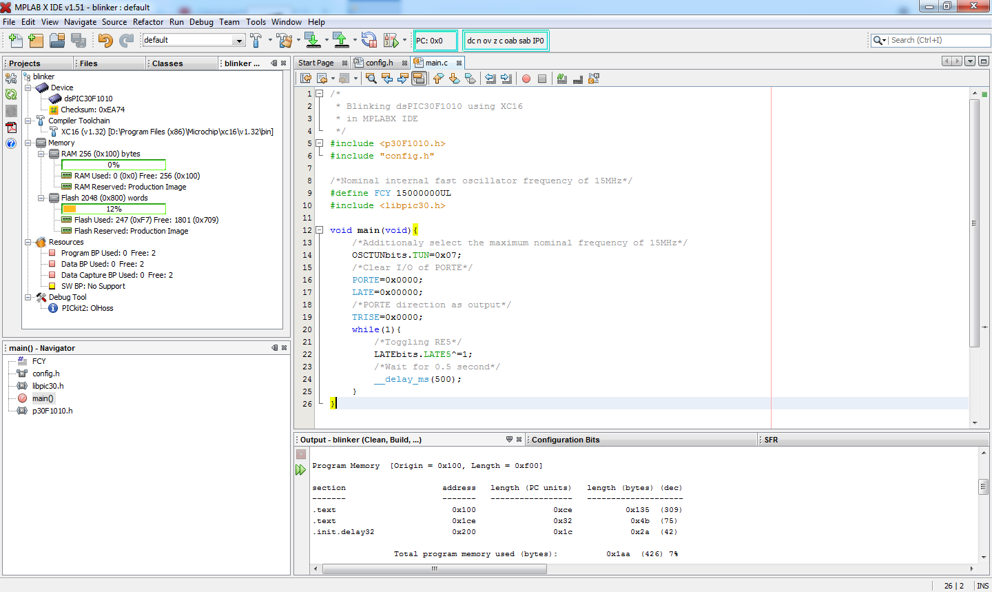The width and height of the screenshot is (992, 592).
Task: Click the Shift Line Left icon
Action: click(x=492, y=78)
